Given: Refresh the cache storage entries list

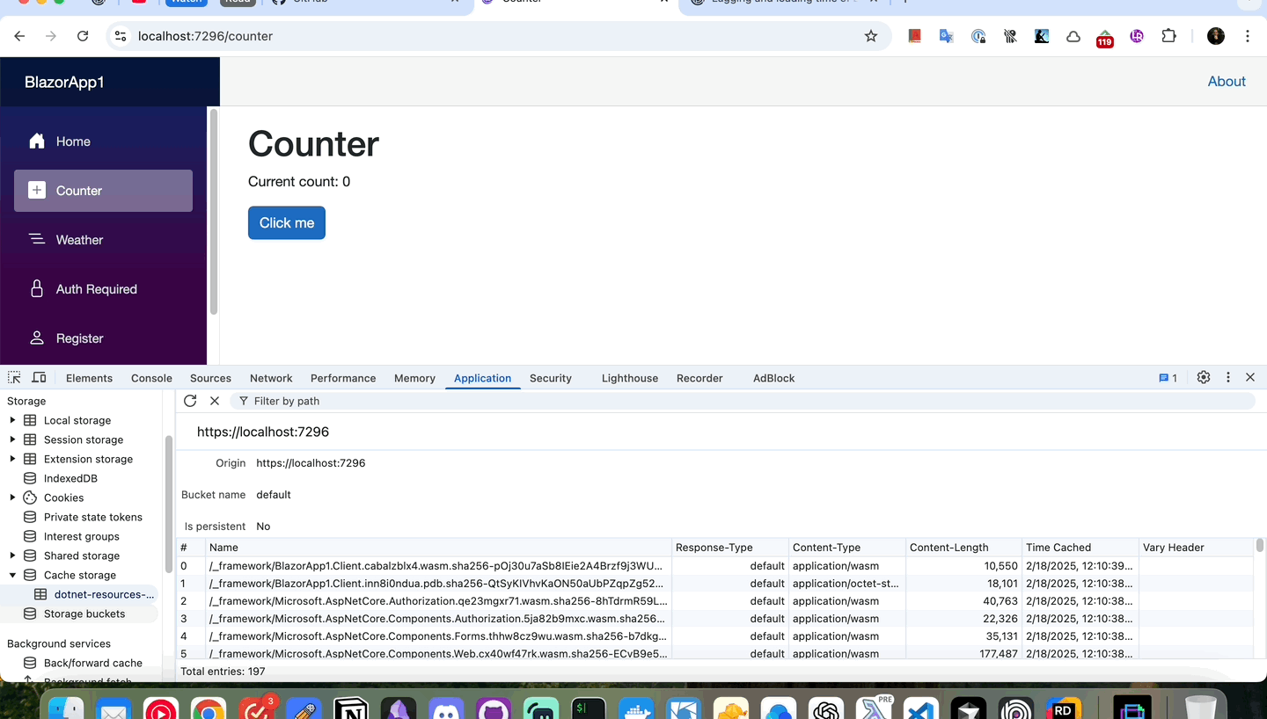Looking at the screenshot, I should [190, 401].
